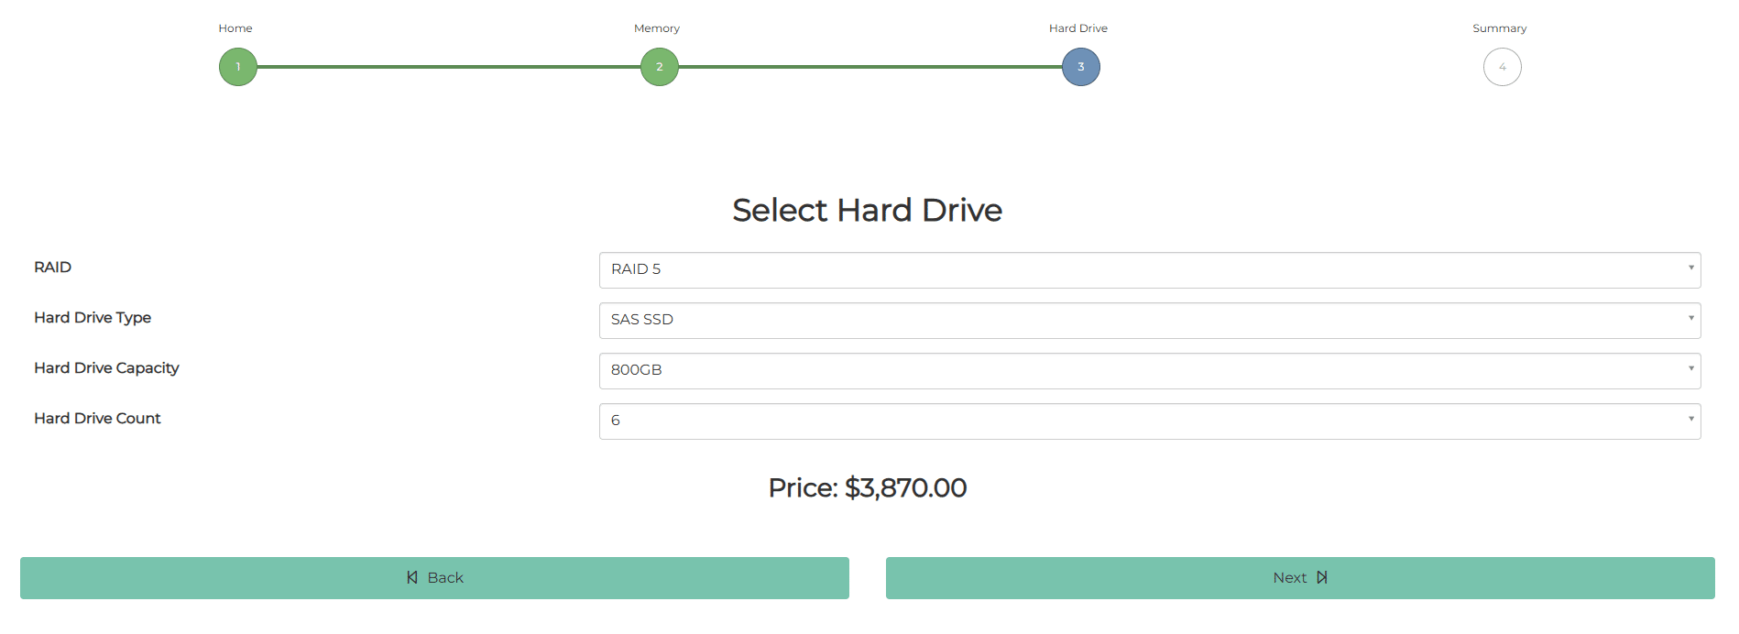Click the small arrow on Hard Drive Count field
The image size is (1739, 634).
click(x=1691, y=419)
